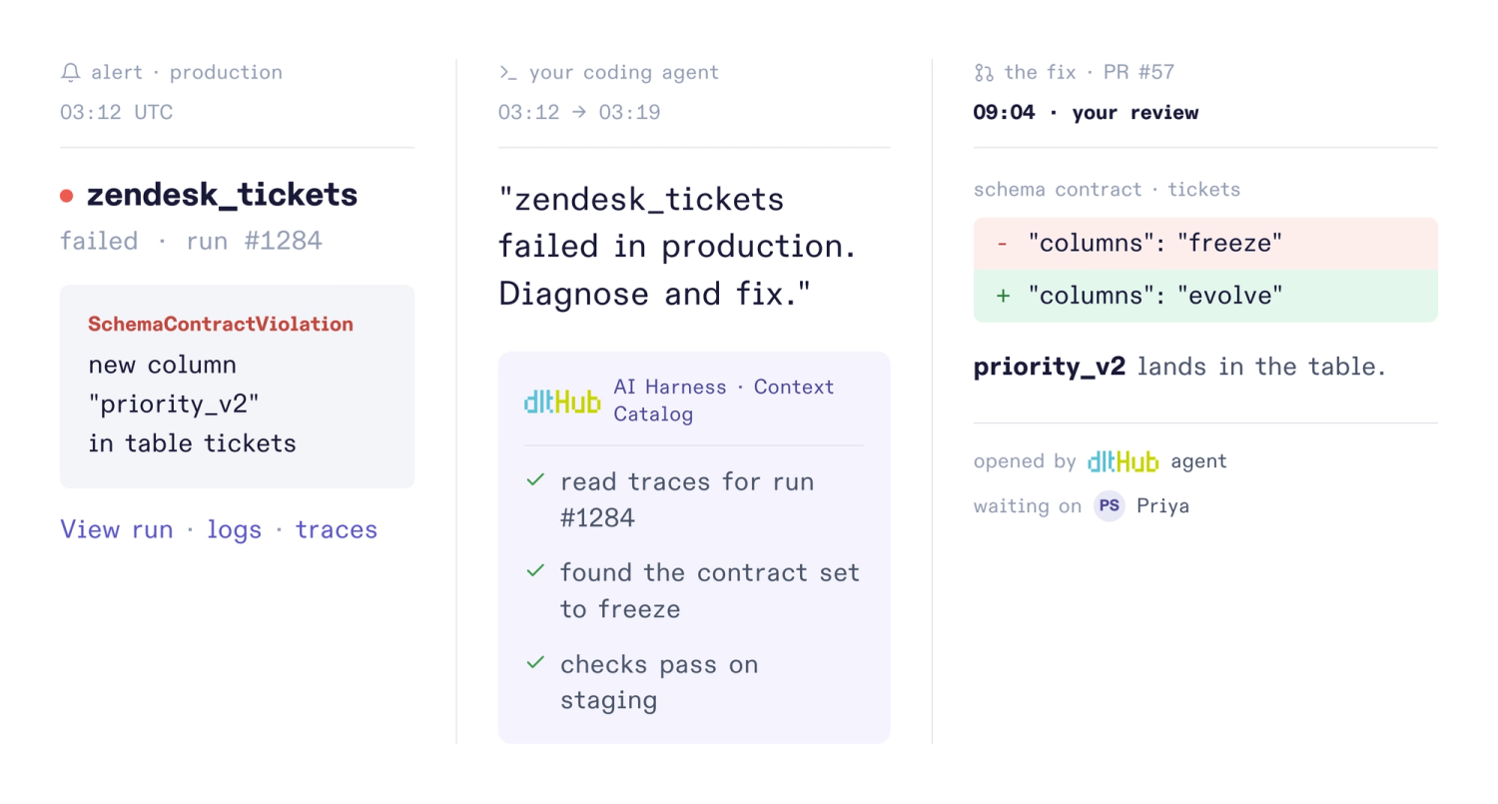Click the zendesk_tickets pipeline heading
1498x804 pixels.
click(x=222, y=196)
